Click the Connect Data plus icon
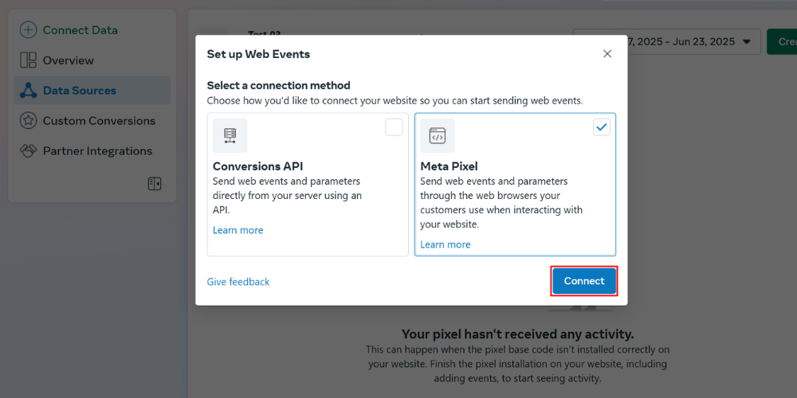This screenshot has height=398, width=797. pos(28,30)
